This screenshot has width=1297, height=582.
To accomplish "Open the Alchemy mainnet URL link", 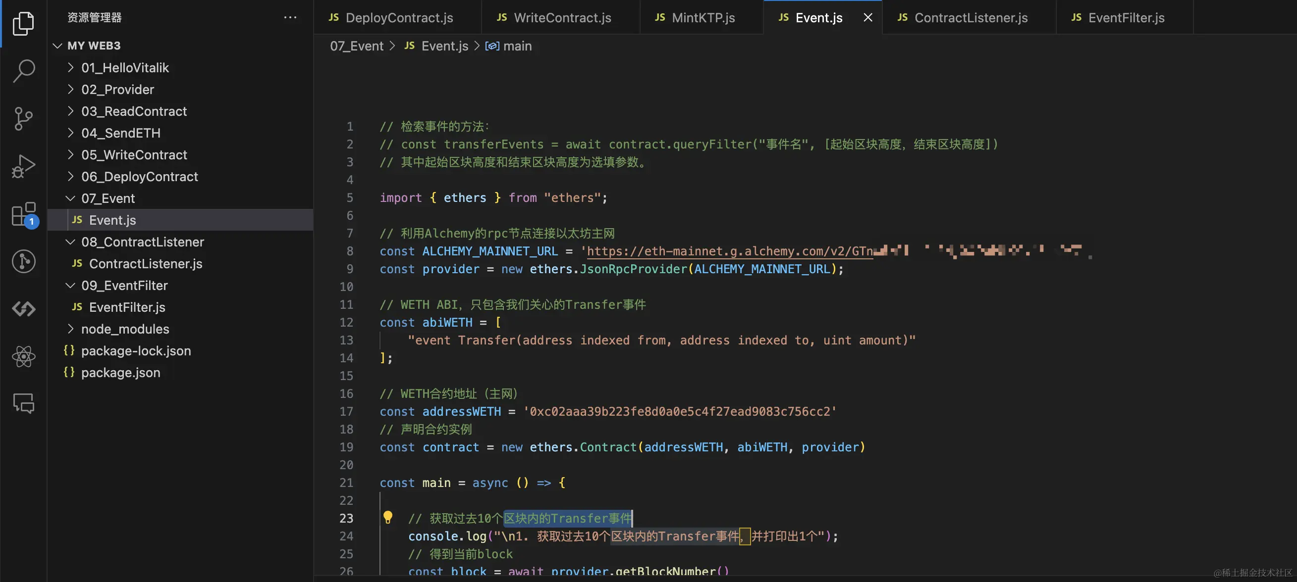I will 729,251.
